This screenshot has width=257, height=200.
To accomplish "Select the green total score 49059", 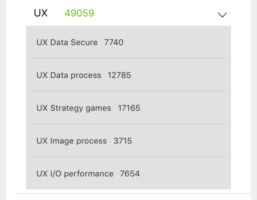I will (x=79, y=13).
